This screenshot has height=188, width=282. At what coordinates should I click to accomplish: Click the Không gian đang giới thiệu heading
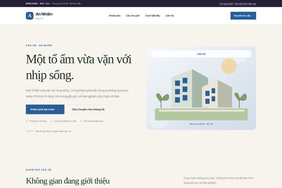tap(68, 181)
